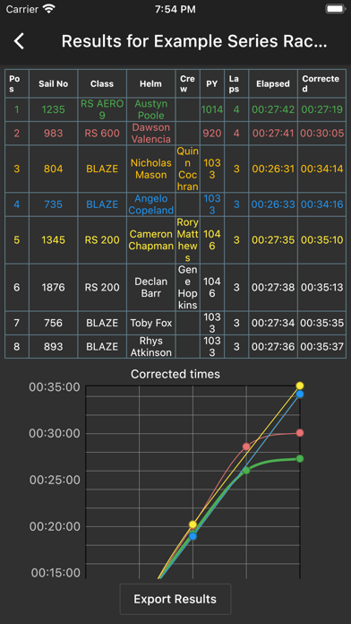Tap sail number 1235
The image size is (351, 624).
[x=53, y=109]
